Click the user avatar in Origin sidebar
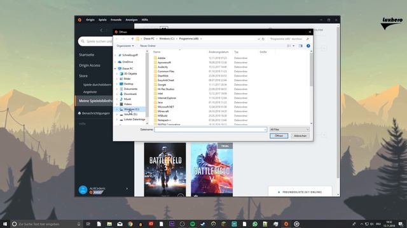407x228 pixels. point(83,190)
